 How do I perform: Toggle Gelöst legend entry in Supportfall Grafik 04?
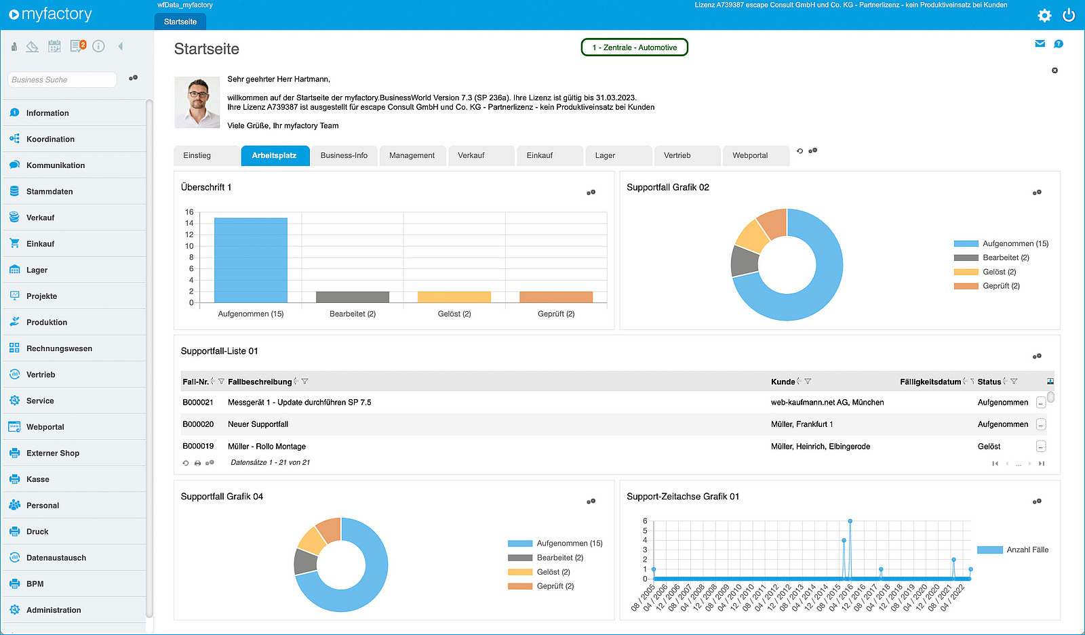(539, 572)
